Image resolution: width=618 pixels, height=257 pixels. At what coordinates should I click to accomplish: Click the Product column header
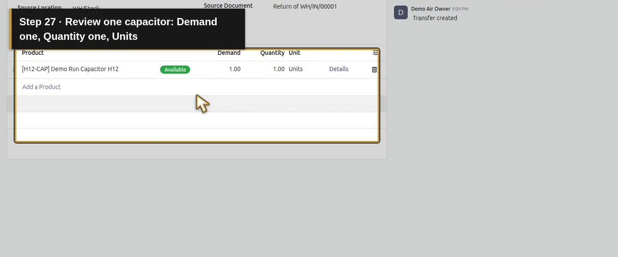33,53
